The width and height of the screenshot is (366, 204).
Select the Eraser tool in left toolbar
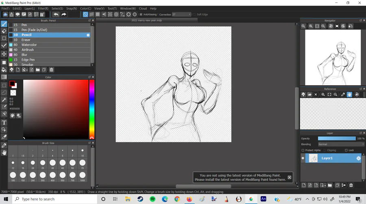click(4, 31)
